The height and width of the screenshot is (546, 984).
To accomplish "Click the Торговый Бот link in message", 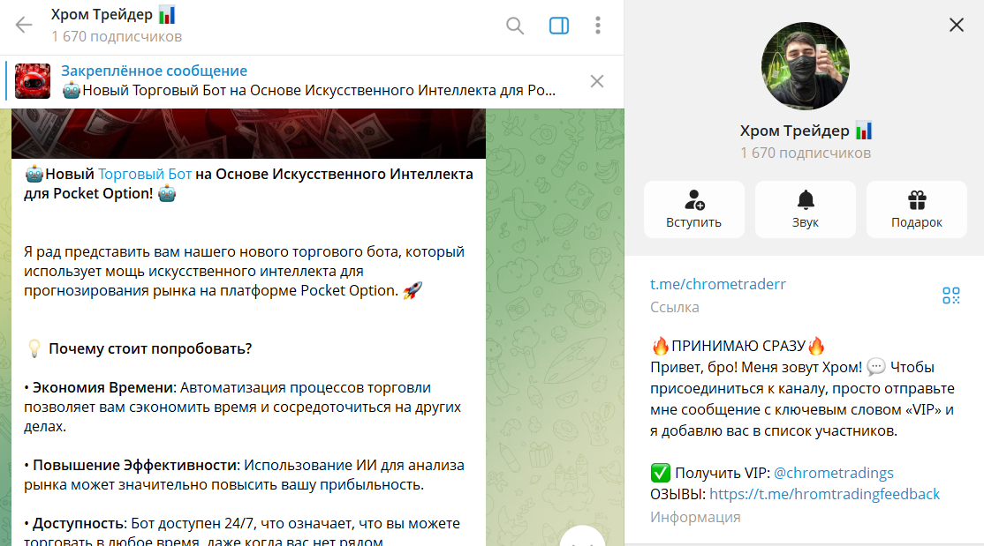I will tap(145, 174).
